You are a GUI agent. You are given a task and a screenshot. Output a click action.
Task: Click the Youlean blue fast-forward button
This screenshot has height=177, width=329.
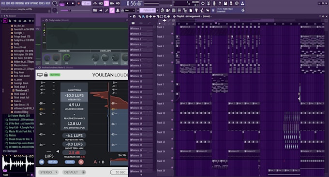42,162
